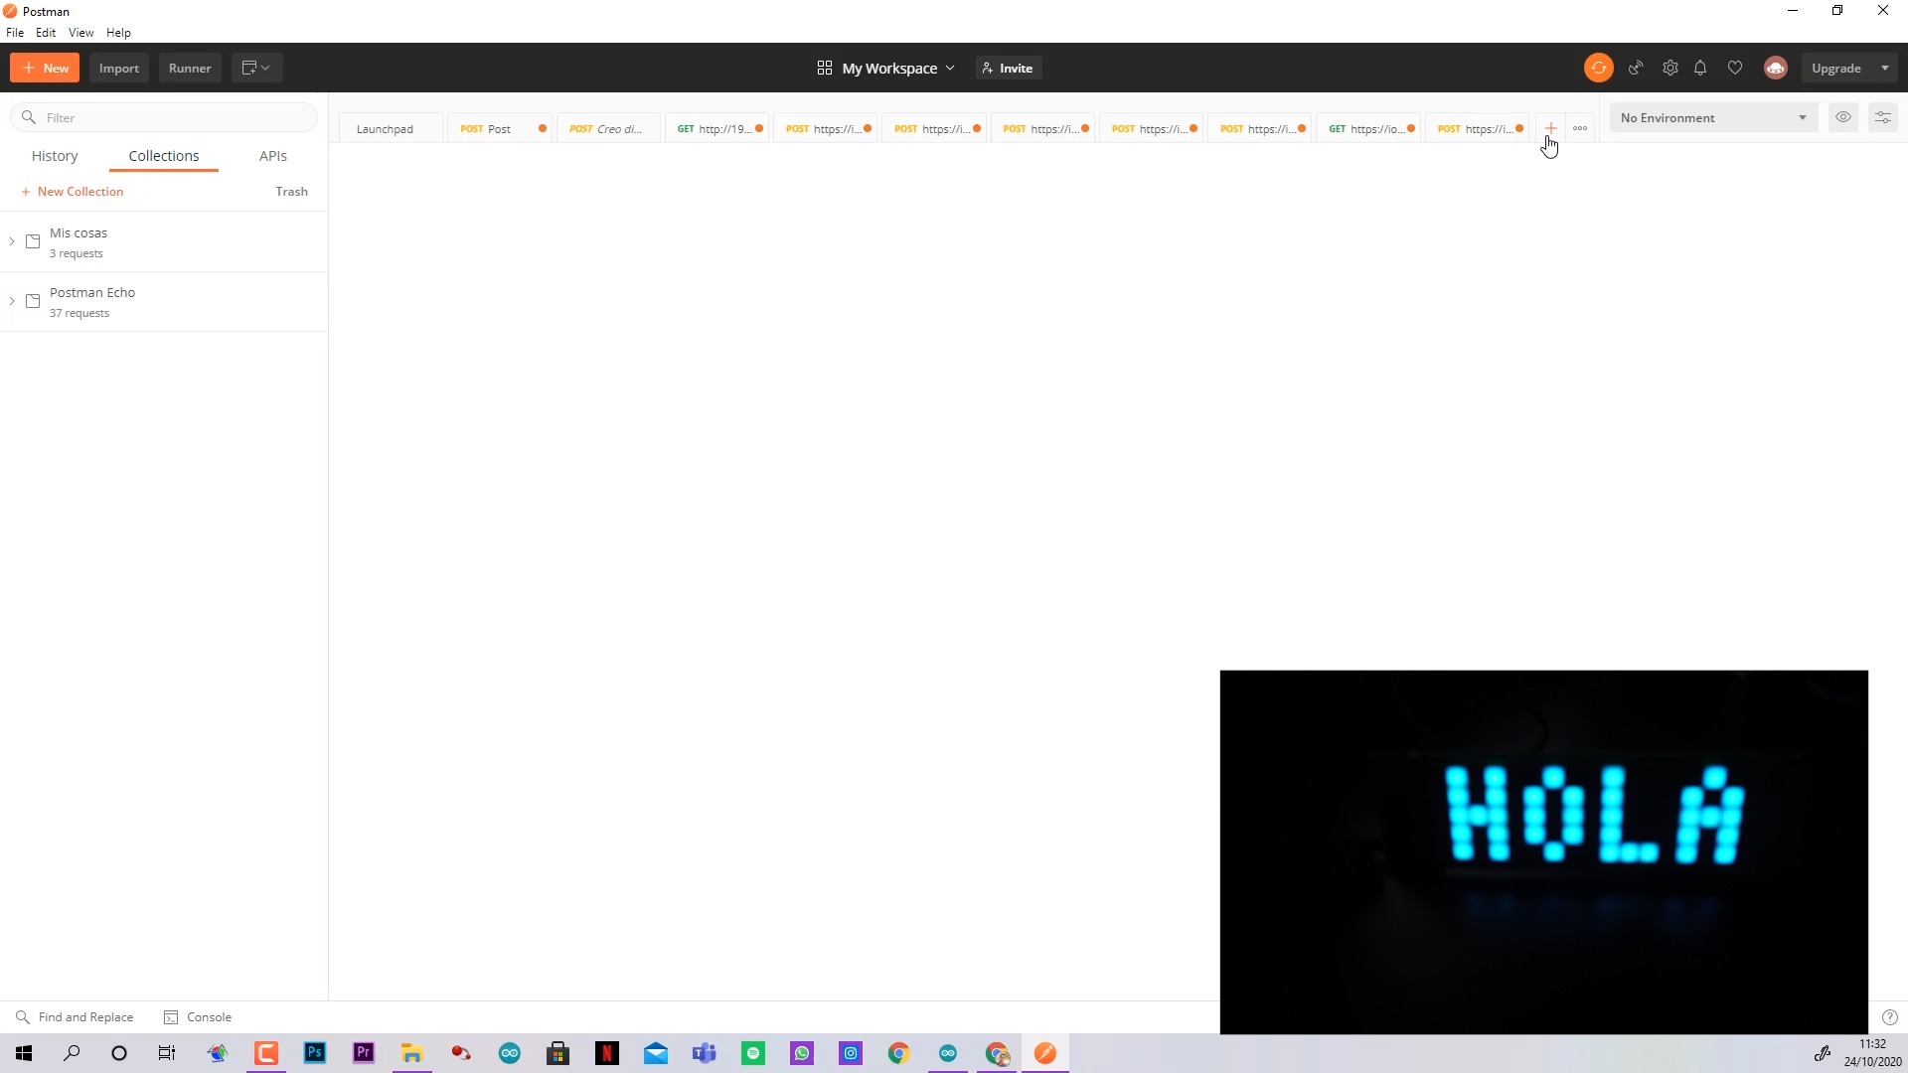Switch to the History tab
1908x1073 pixels.
click(55, 156)
